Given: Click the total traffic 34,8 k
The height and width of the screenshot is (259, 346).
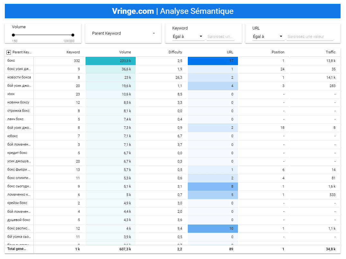Looking at the screenshot, I should [x=331, y=249].
